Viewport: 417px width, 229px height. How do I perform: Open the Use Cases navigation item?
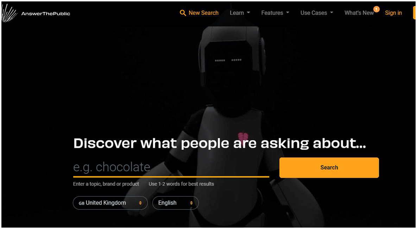pyautogui.click(x=314, y=13)
